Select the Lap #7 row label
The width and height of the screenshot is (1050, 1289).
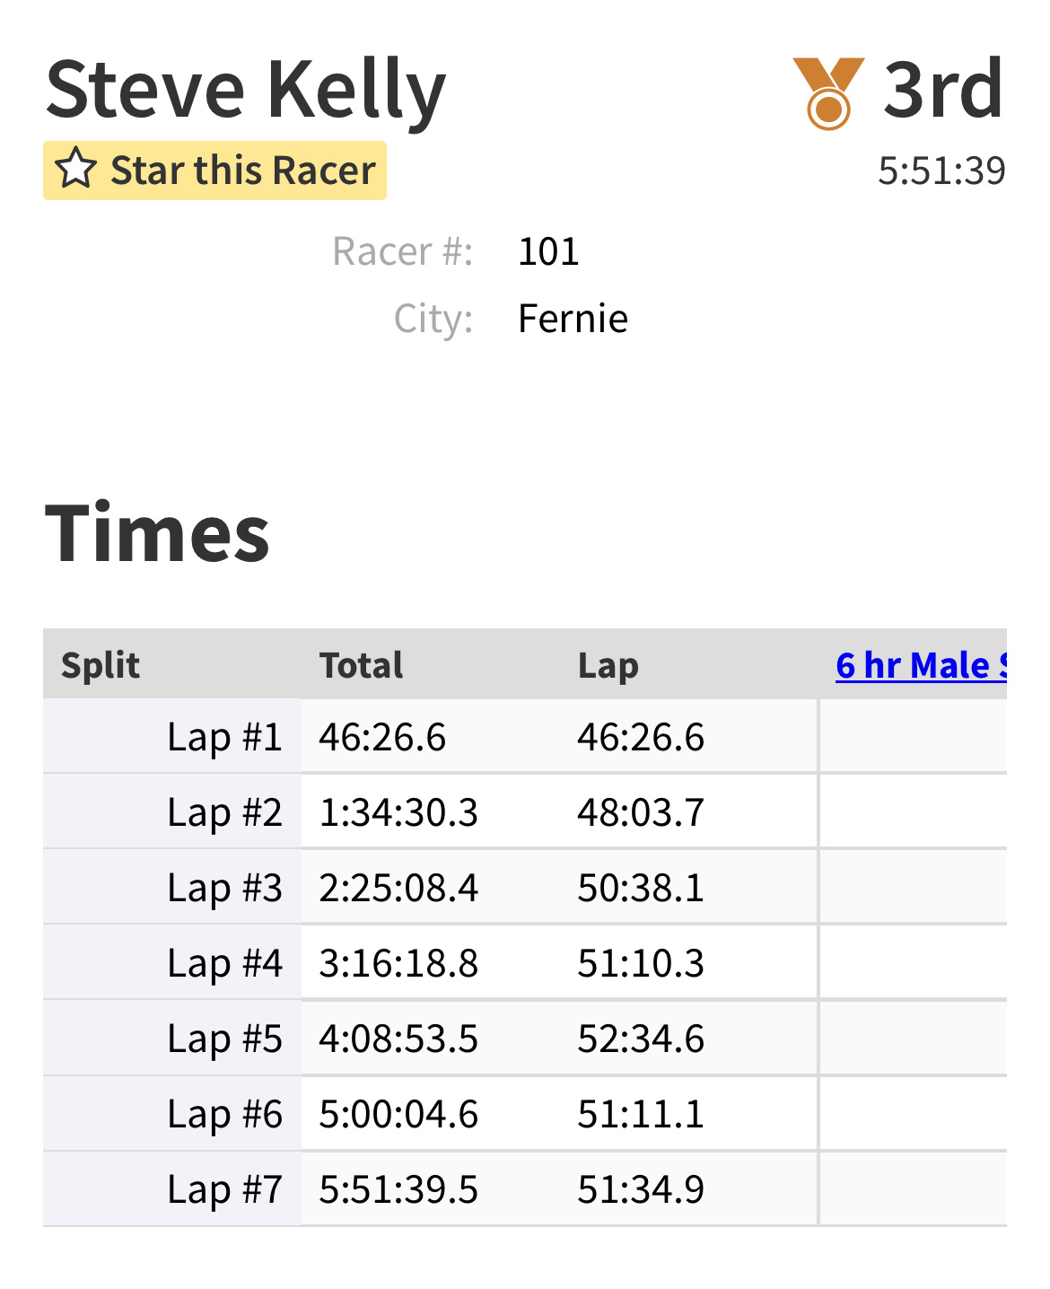224,1189
